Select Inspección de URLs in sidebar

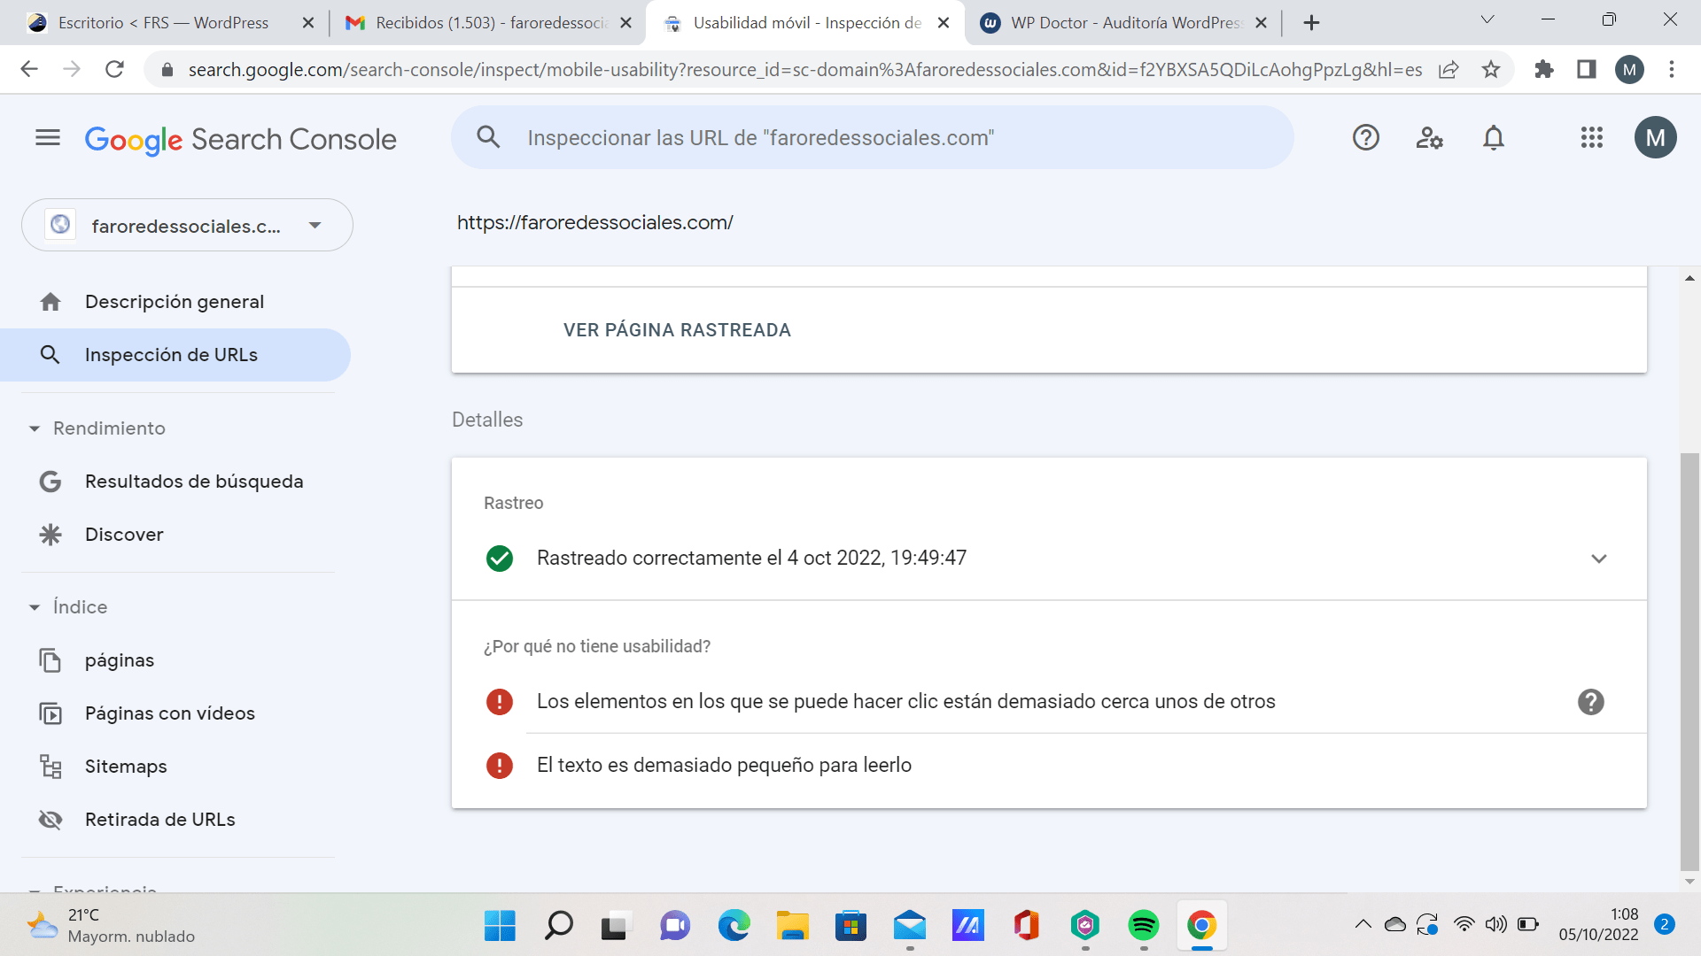[175, 355]
